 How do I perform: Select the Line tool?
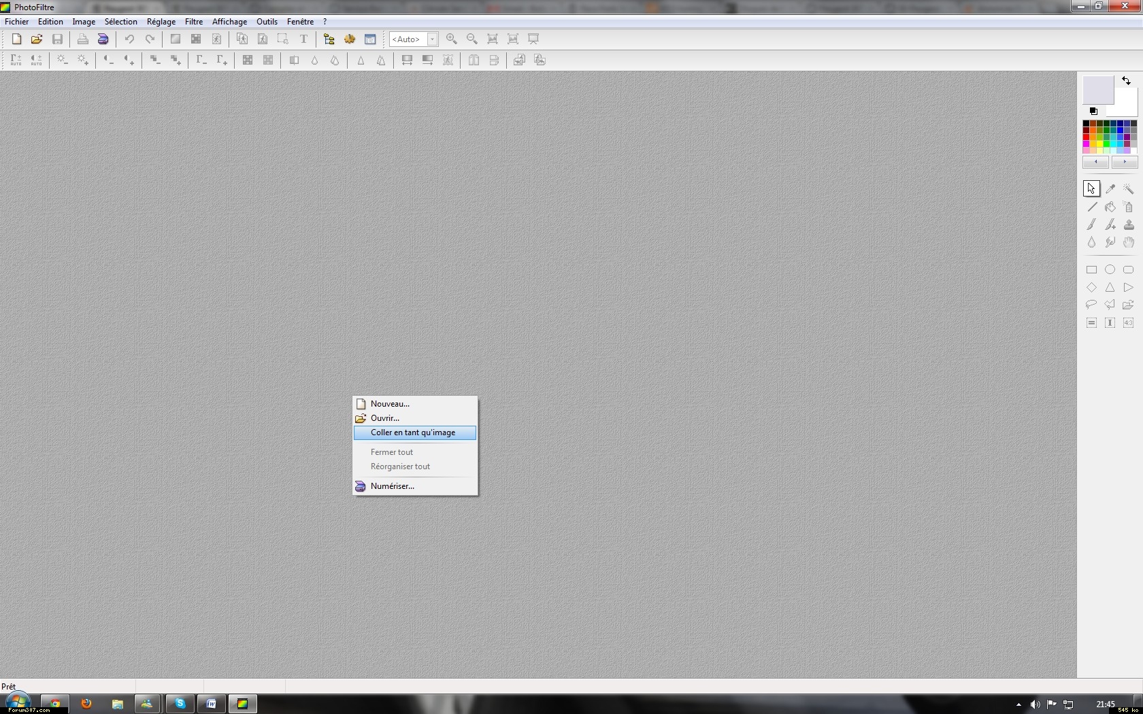1092,207
